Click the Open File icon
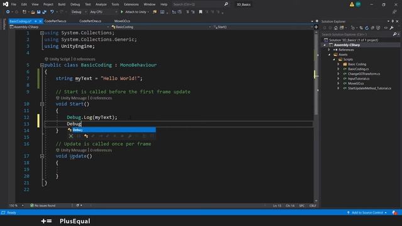Screen dimensions: 402x226 click(x=33, y=12)
